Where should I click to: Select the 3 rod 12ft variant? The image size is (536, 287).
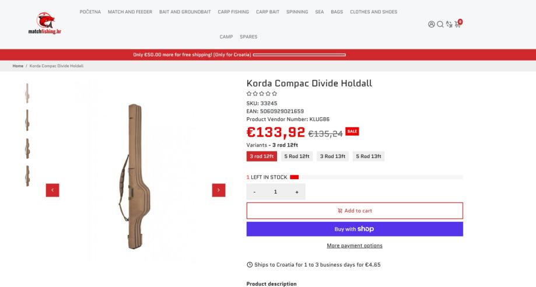coord(261,156)
